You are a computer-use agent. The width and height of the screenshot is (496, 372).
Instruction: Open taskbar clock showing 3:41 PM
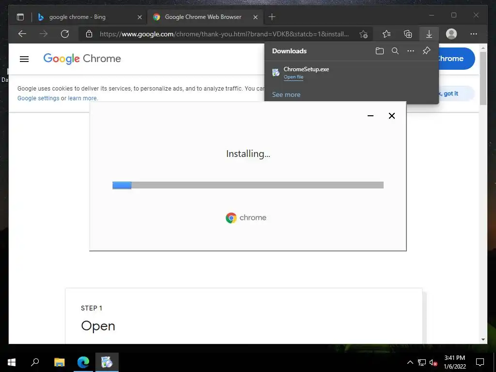[454, 362]
